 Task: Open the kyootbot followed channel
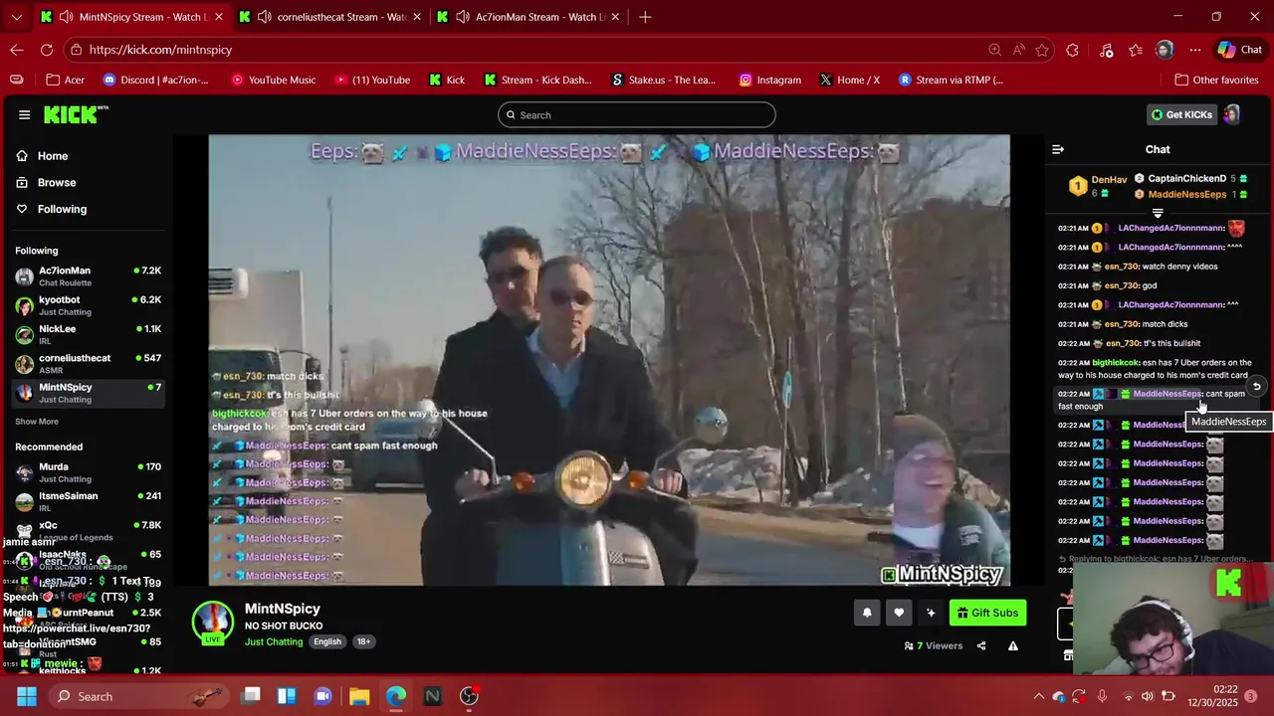click(88, 305)
